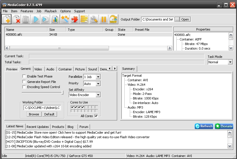Check Generate Report File
Screen dimensions: 237x159
[24, 82]
